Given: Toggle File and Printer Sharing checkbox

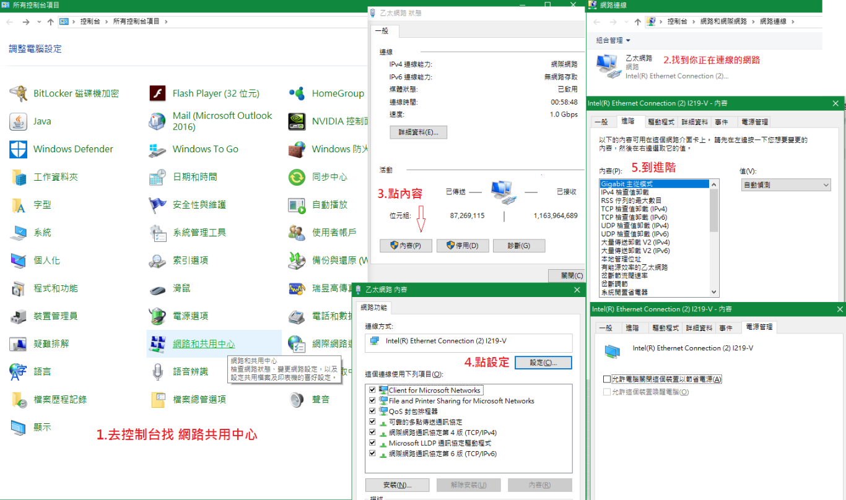Looking at the screenshot, I should (x=372, y=401).
